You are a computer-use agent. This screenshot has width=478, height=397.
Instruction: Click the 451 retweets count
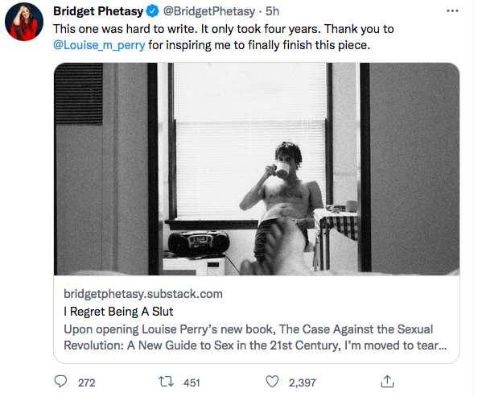[192, 383]
